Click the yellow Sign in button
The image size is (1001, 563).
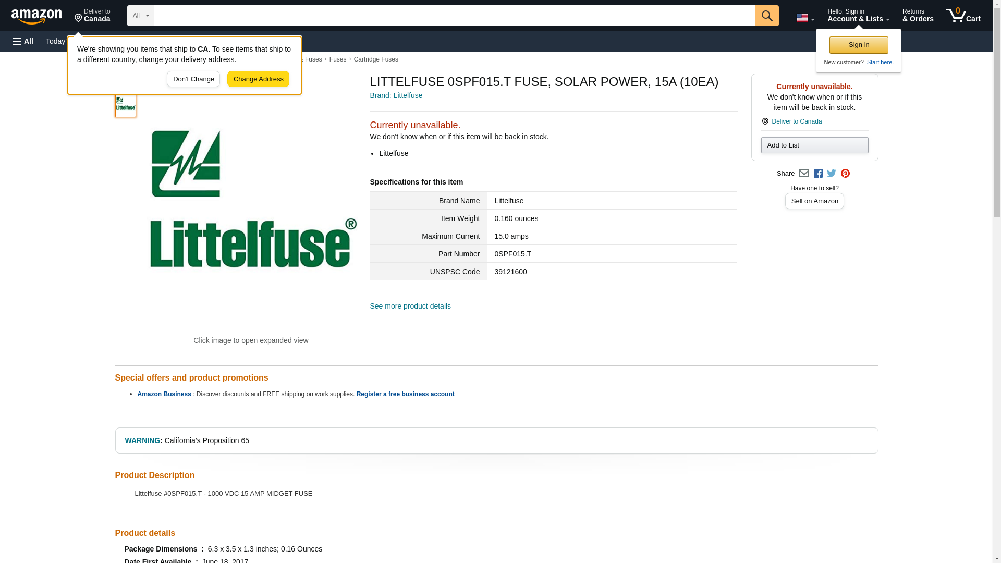(858, 45)
